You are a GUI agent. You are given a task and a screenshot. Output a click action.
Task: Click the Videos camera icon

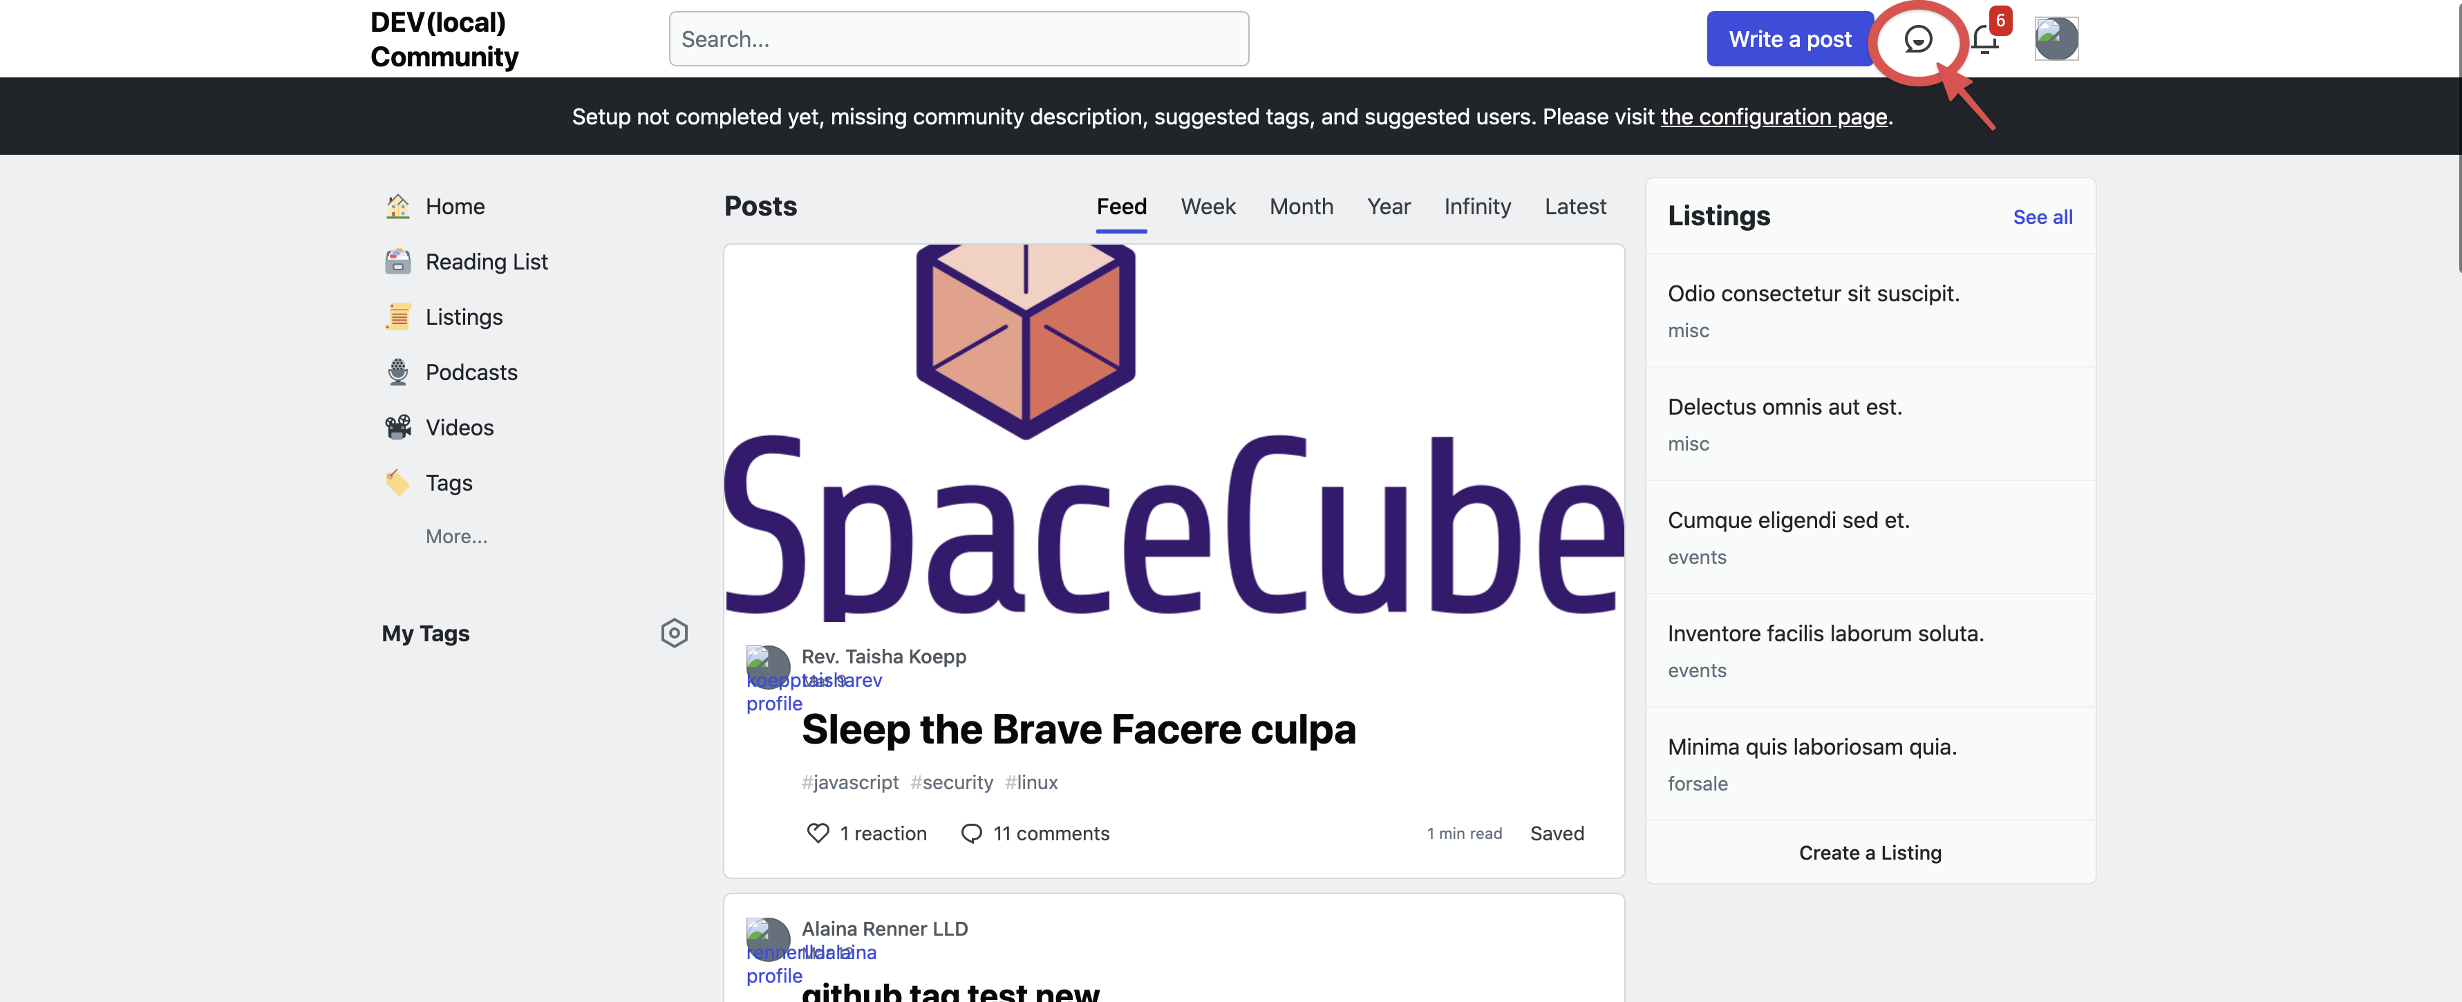pyautogui.click(x=397, y=427)
